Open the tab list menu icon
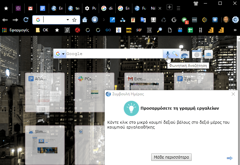The image size is (240, 165). pos(178,8)
